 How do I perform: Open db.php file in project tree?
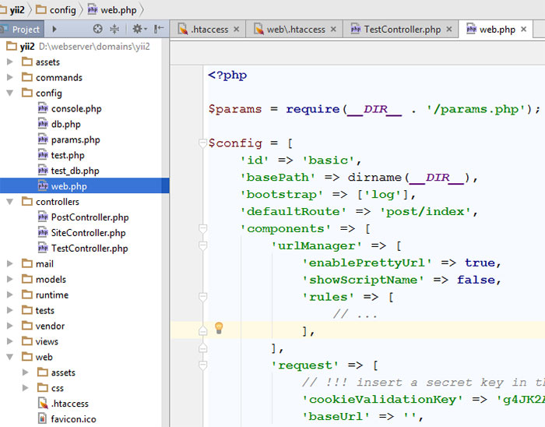[x=65, y=124]
